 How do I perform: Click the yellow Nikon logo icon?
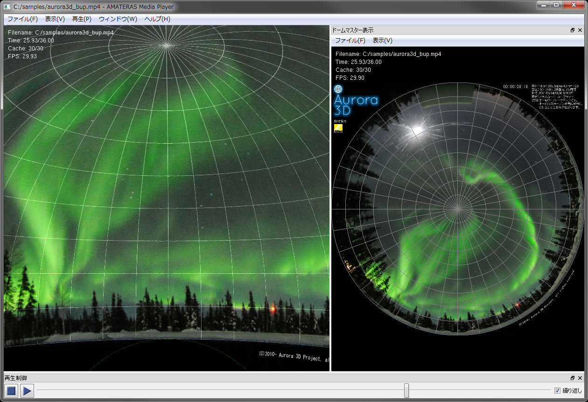point(338,128)
